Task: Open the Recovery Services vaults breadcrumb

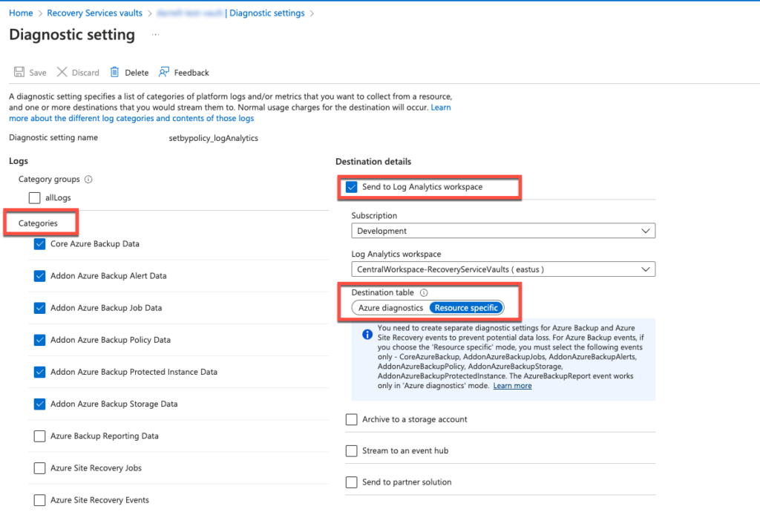Action: pos(94,13)
